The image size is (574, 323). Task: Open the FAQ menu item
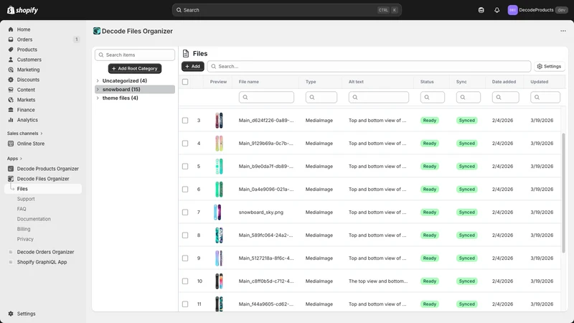pyautogui.click(x=22, y=209)
